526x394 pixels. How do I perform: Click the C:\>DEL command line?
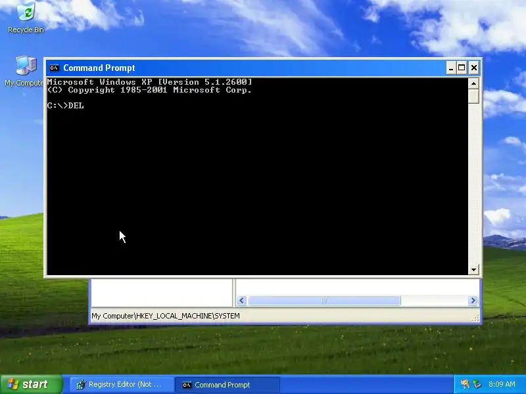click(65, 106)
